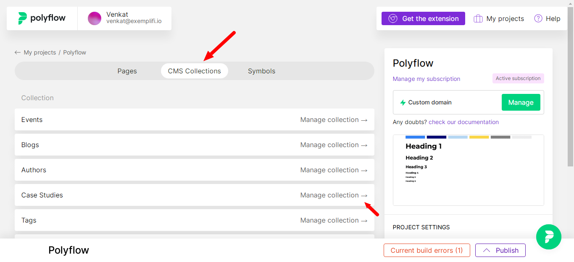Click Polyflow in the breadcrumb
The image size is (574, 262).
point(75,52)
